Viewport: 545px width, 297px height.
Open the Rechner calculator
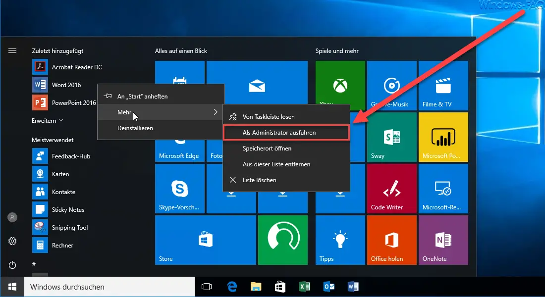(x=53, y=245)
